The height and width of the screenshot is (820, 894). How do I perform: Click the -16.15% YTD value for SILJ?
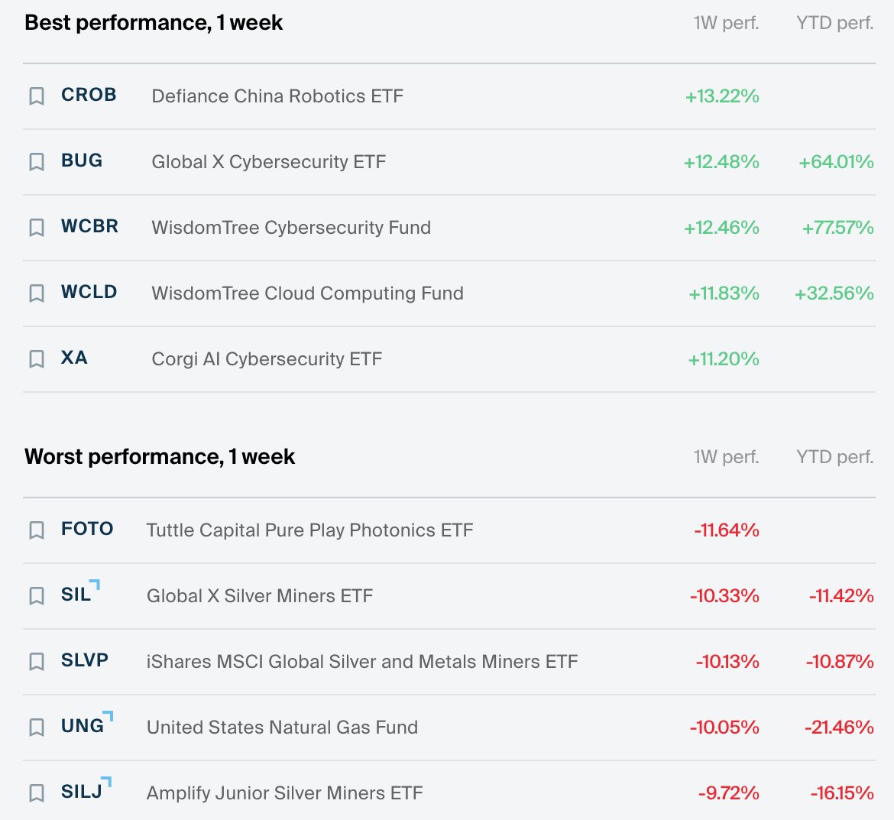841,792
